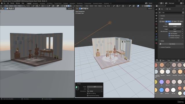This screenshot has width=185, height=104.
Task: Click the Sun data-block name field
Action: coord(172,12)
